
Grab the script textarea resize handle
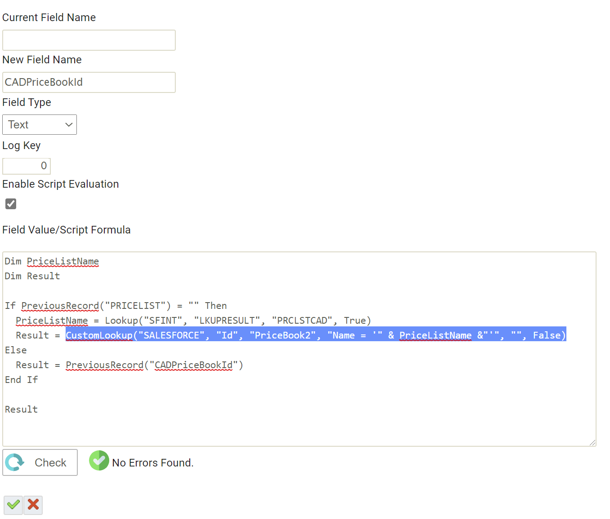pos(592,442)
